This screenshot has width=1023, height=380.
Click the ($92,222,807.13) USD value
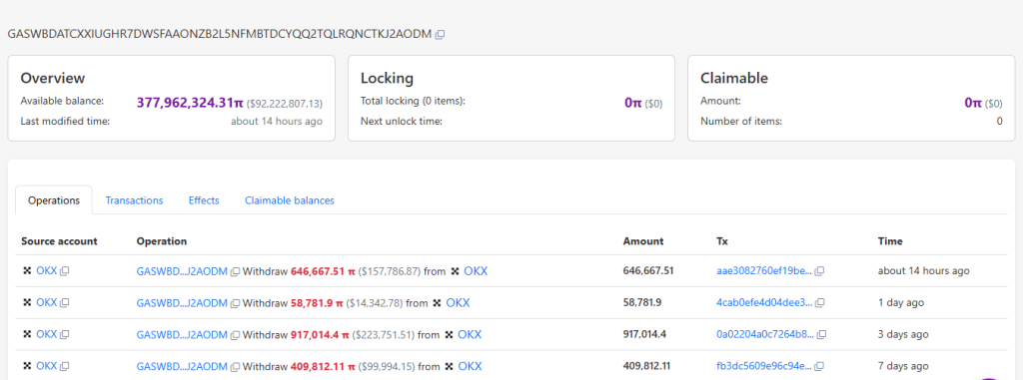coord(285,104)
